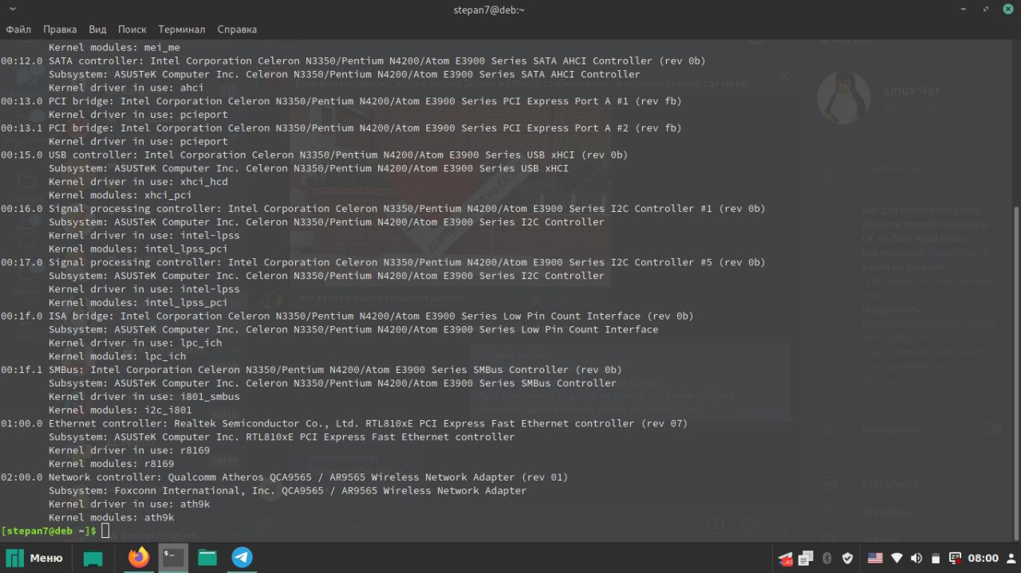Image resolution: width=1021 pixels, height=573 pixels.
Task: Click 'Subsystem: ASUSTeK' USB xHCI line
Action: (309, 168)
